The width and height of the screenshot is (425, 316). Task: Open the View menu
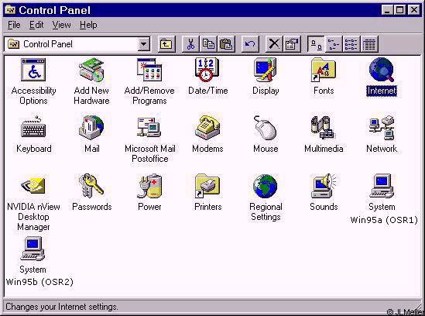point(61,25)
